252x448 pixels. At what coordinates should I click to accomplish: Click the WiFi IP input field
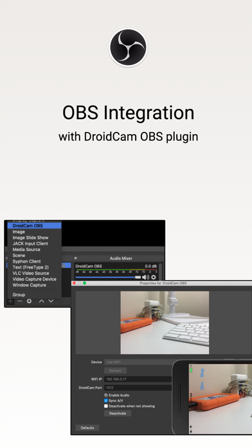pos(138,379)
